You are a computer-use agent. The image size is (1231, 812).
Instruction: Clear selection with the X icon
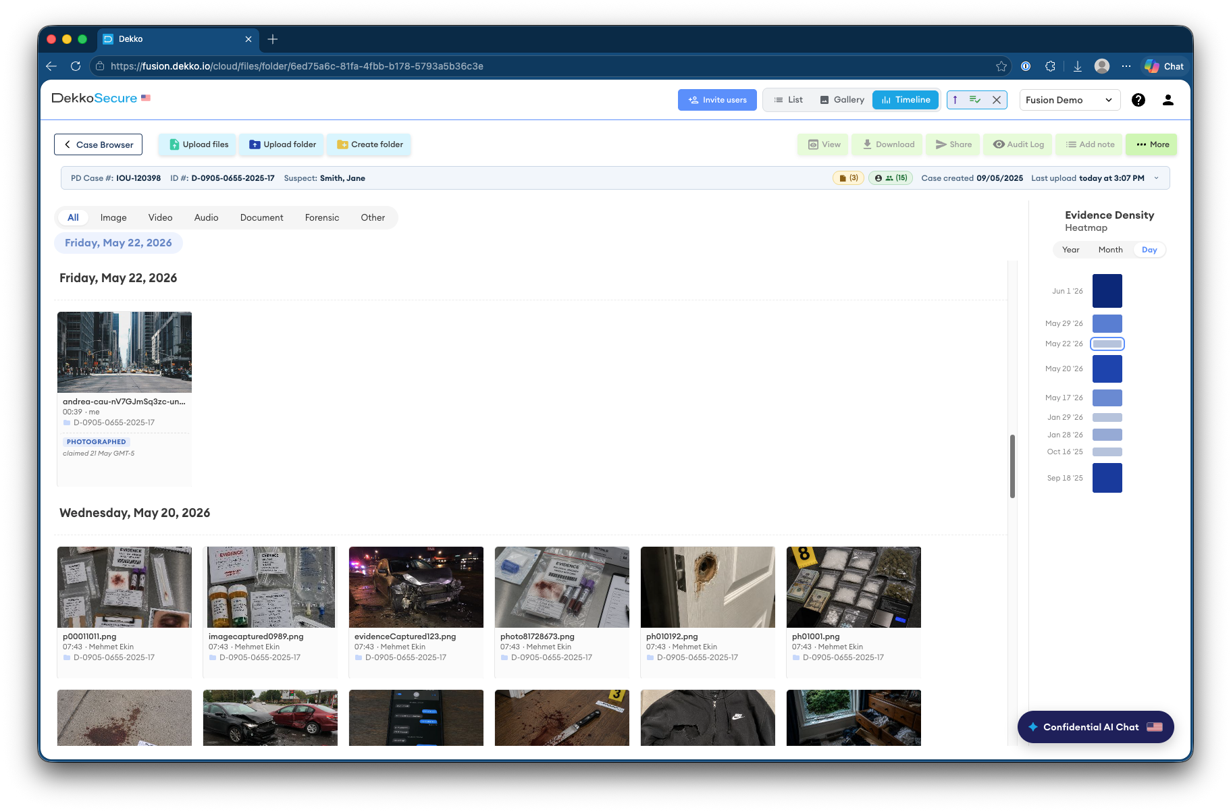(997, 100)
